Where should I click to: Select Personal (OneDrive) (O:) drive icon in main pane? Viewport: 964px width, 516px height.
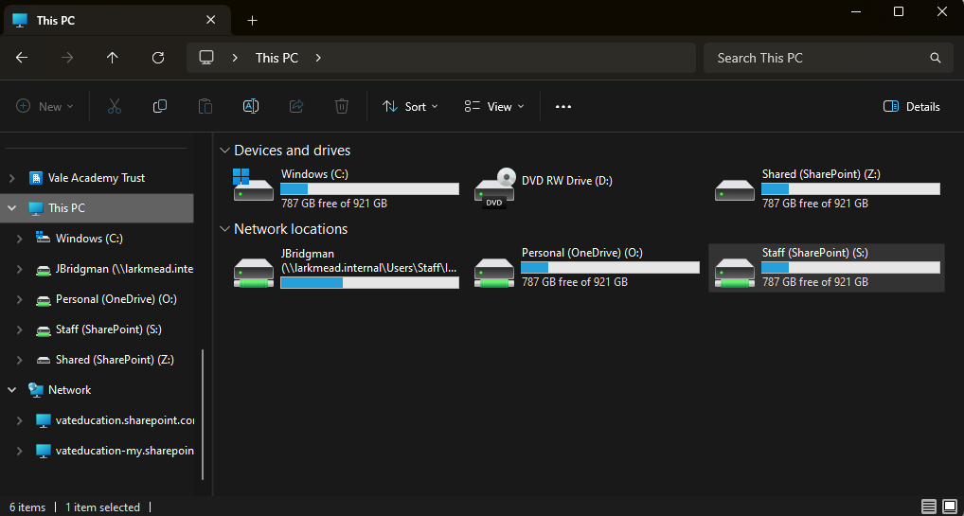pyautogui.click(x=494, y=273)
